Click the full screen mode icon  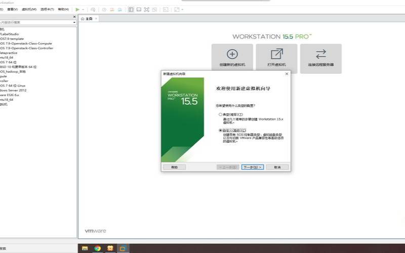146,10
